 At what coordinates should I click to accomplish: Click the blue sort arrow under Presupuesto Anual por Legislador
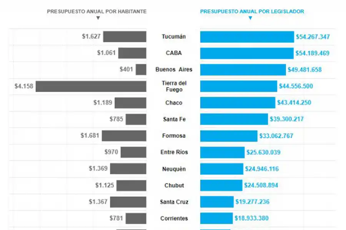coord(250,18)
